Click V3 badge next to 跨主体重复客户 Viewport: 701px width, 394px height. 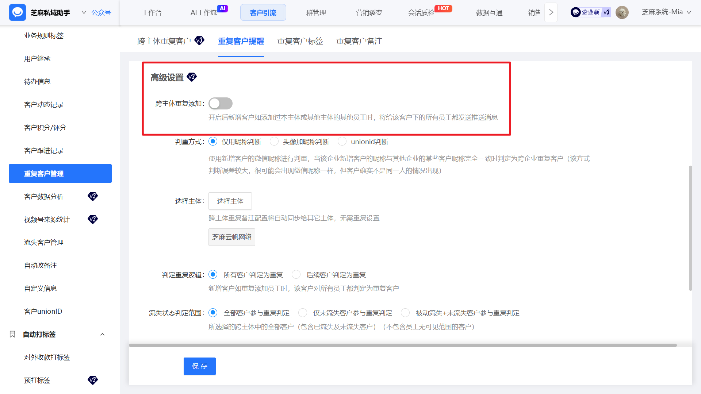click(x=199, y=40)
